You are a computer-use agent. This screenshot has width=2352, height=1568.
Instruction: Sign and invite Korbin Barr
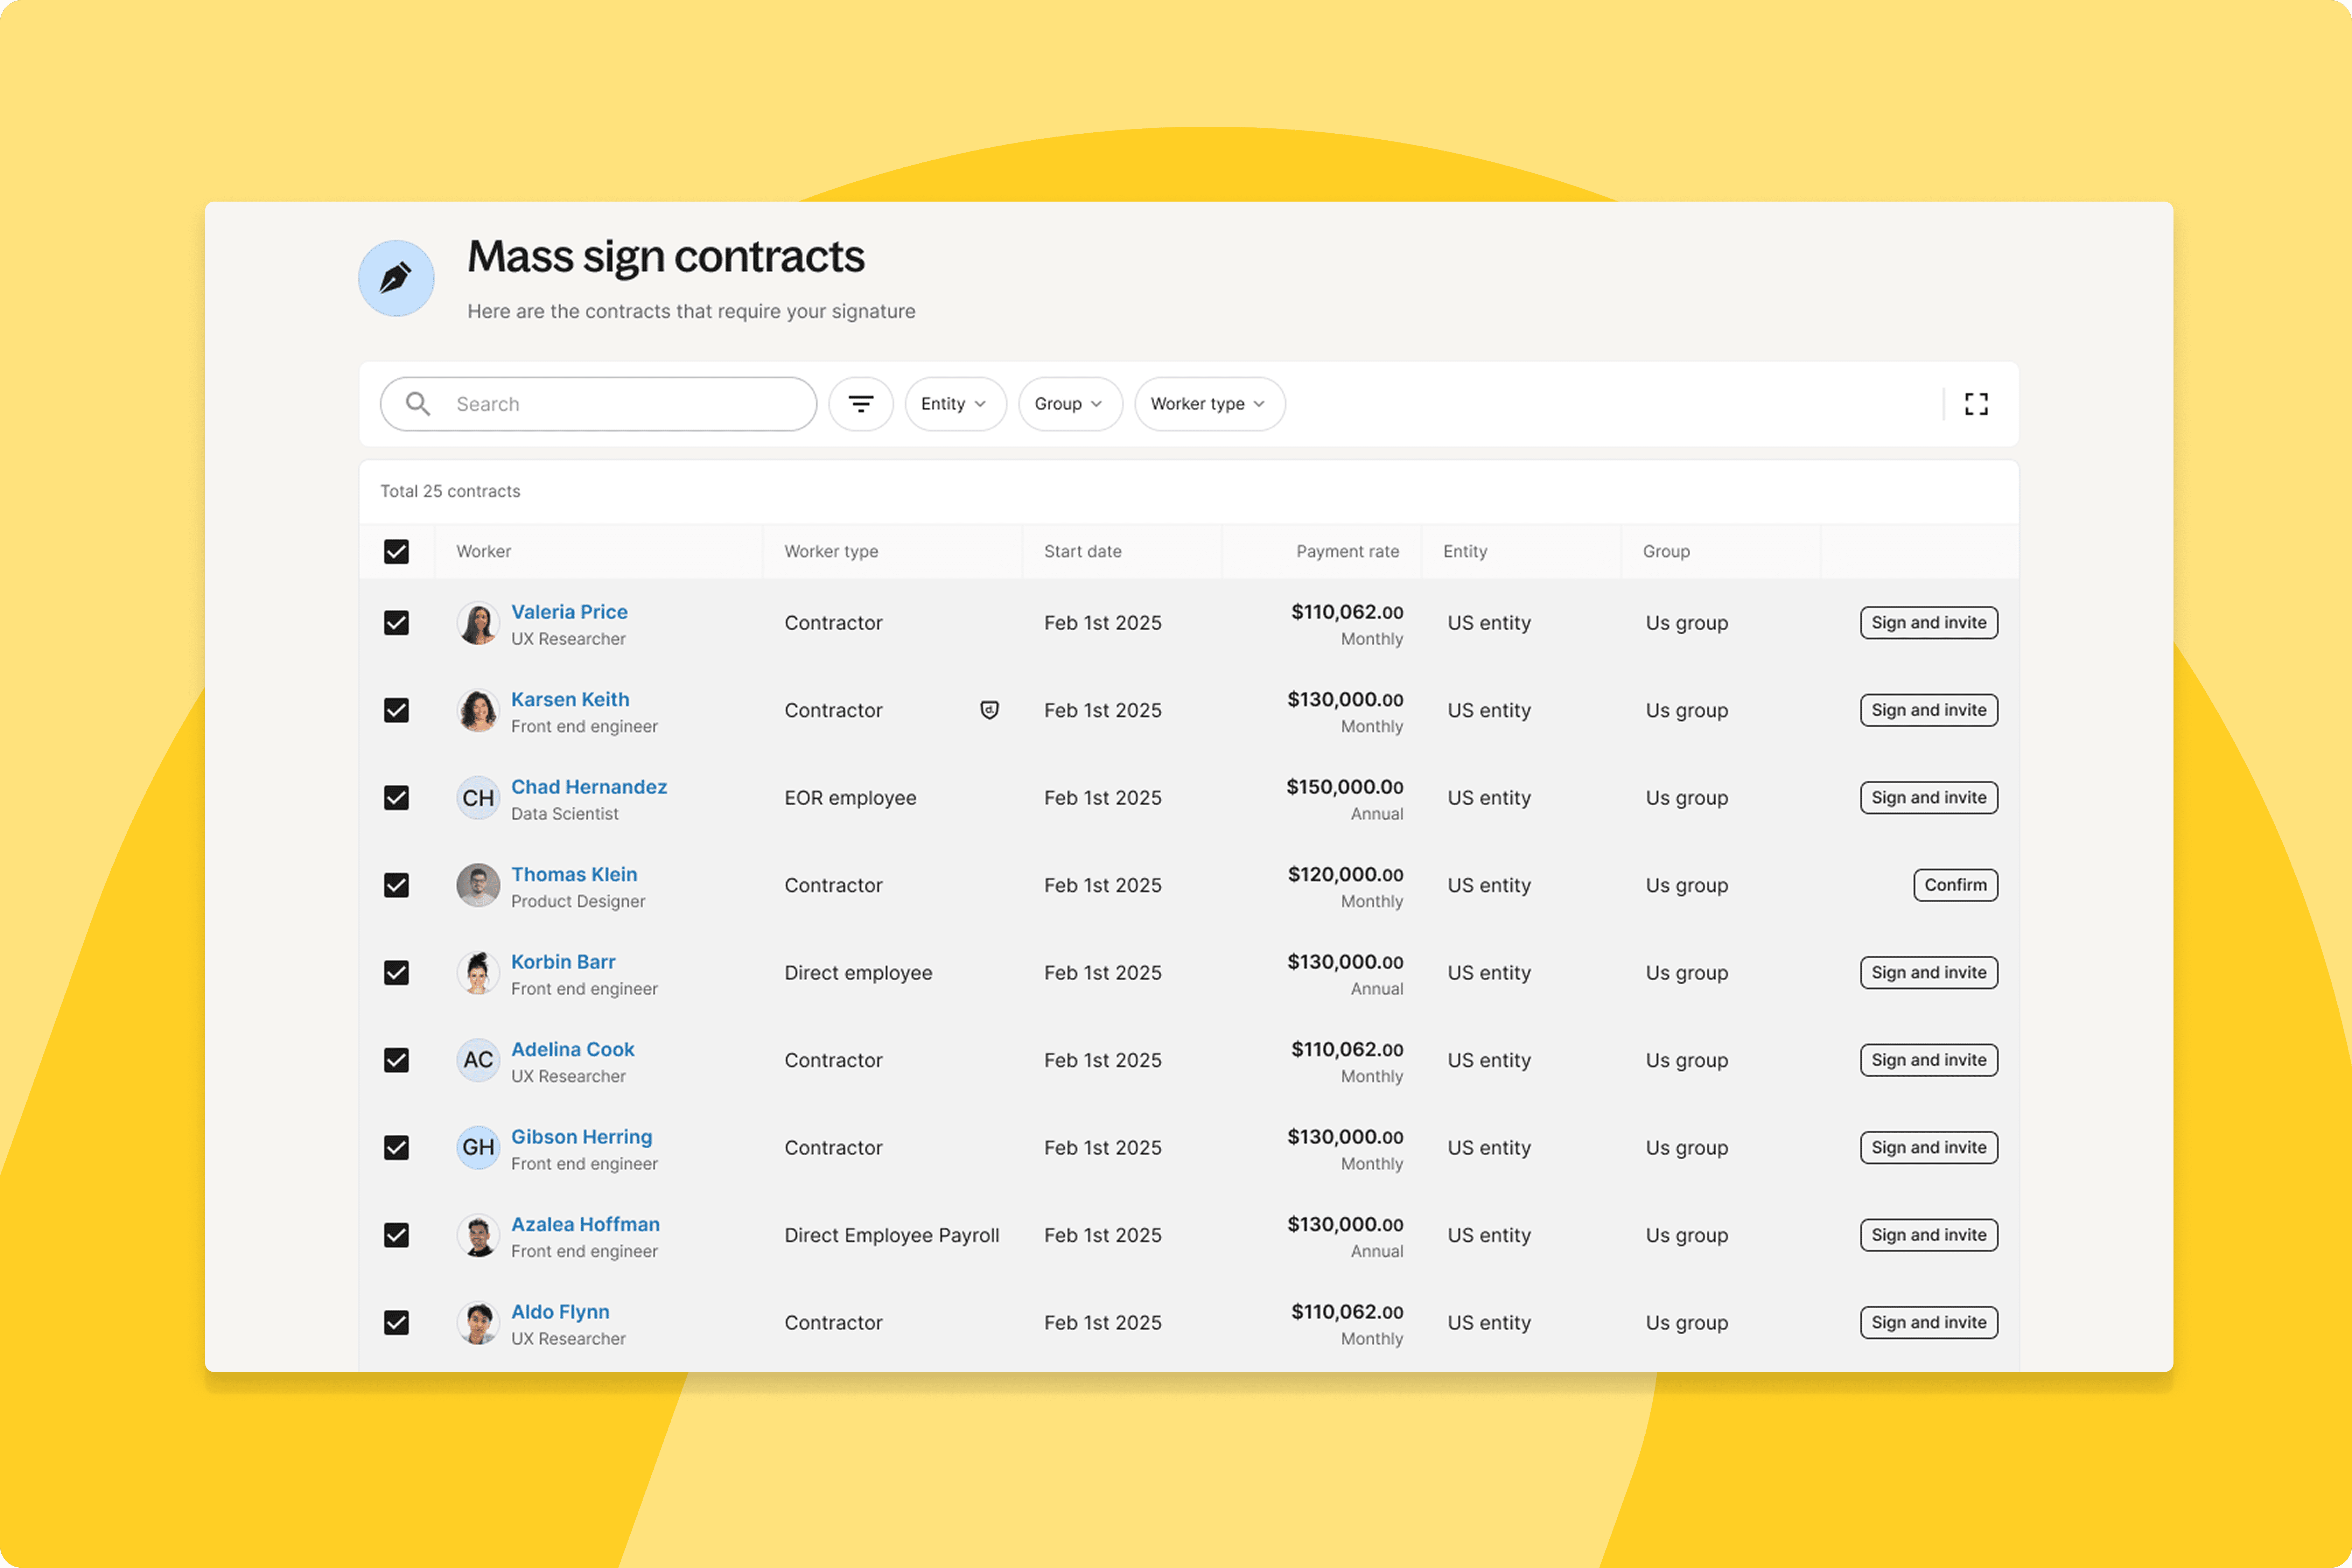[1928, 973]
